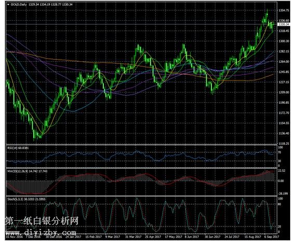The height and width of the screenshot is (243, 296).
Task: Click the 15 Nov 2016 date marker
Action: (15, 237)
